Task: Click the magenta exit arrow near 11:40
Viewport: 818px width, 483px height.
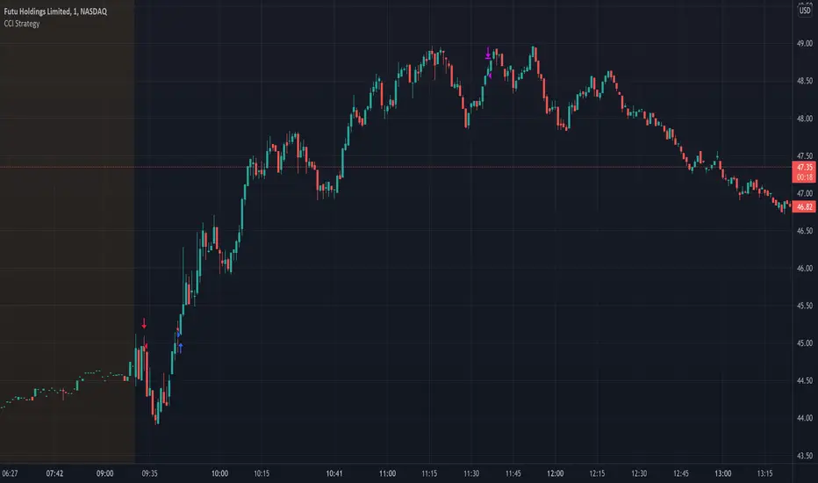Action: [x=489, y=54]
